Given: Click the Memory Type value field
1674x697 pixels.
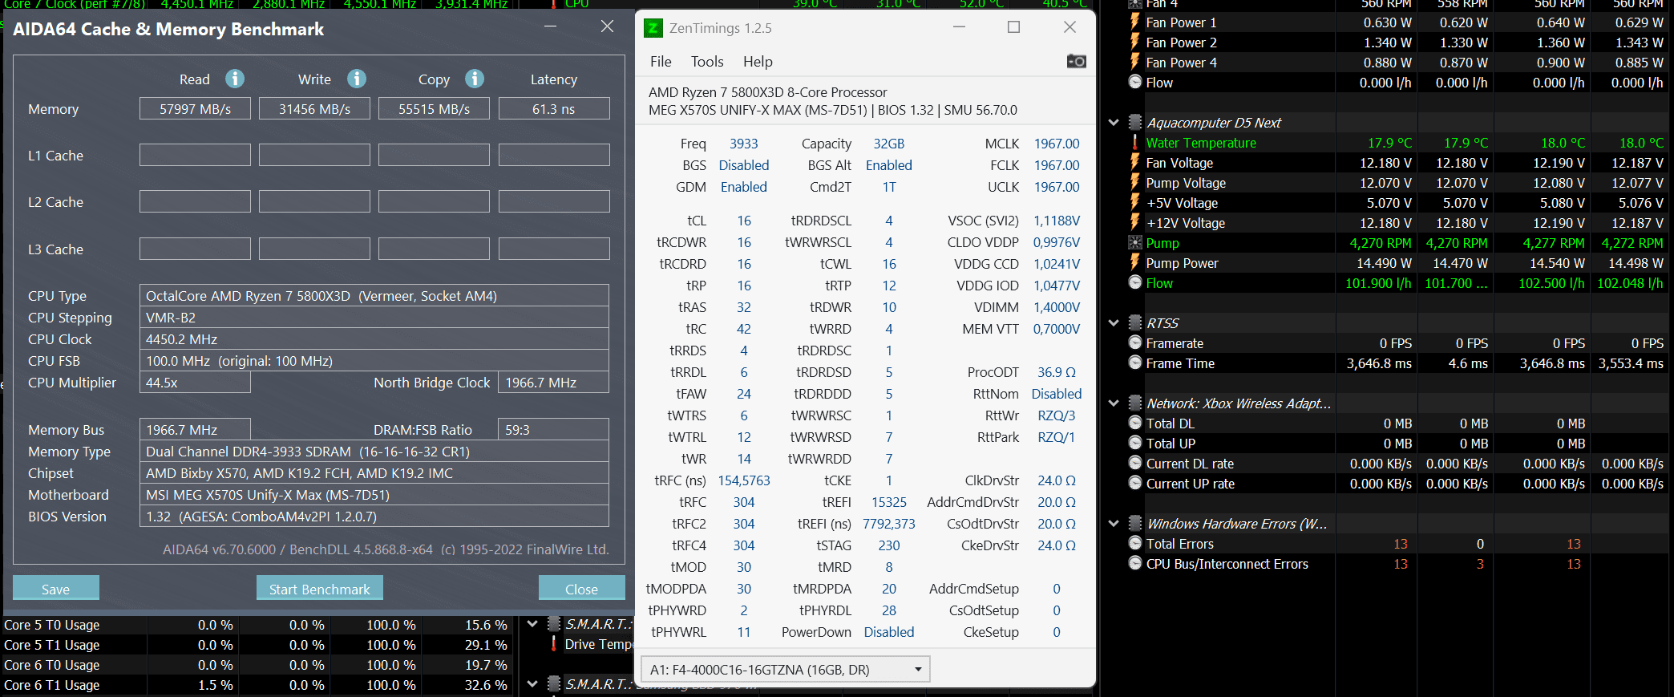Looking at the screenshot, I should tap(374, 452).
